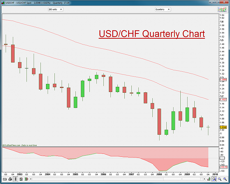Screen dimensions: 230x184
Task: Click the 2003 label on time axis
Action: [20, 174]
